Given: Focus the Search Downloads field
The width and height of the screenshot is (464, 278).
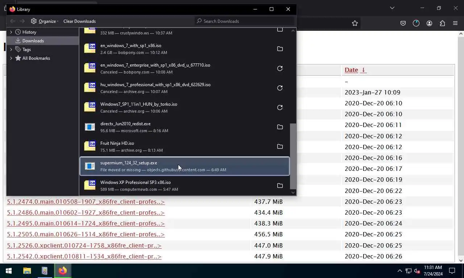Looking at the screenshot, I should pyautogui.click(x=244, y=21).
